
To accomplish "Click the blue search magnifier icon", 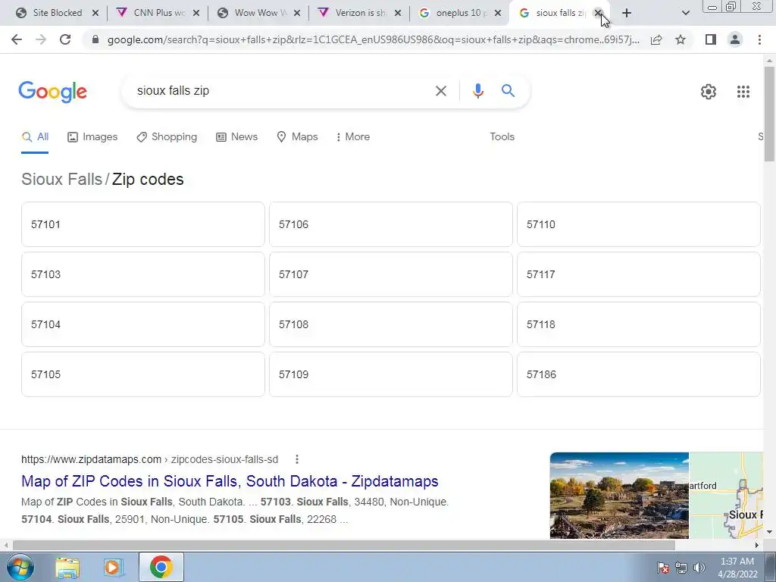I will coord(508,91).
